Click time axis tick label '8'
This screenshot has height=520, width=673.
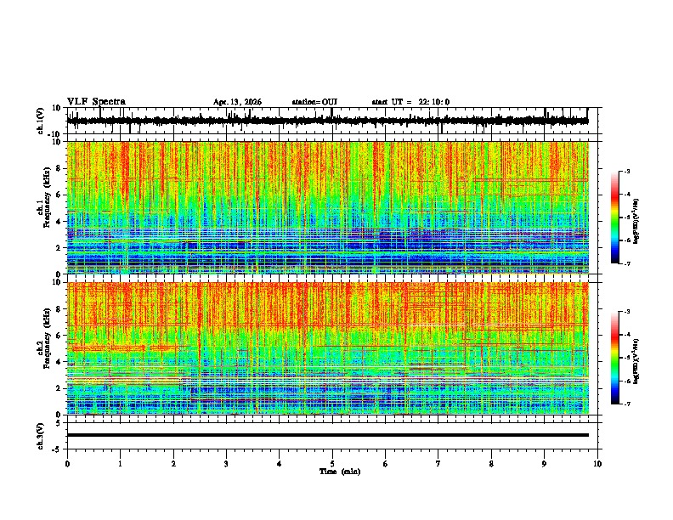point(491,464)
